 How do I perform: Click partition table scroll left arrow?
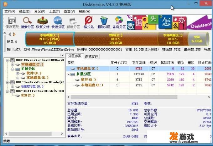click(68, 97)
